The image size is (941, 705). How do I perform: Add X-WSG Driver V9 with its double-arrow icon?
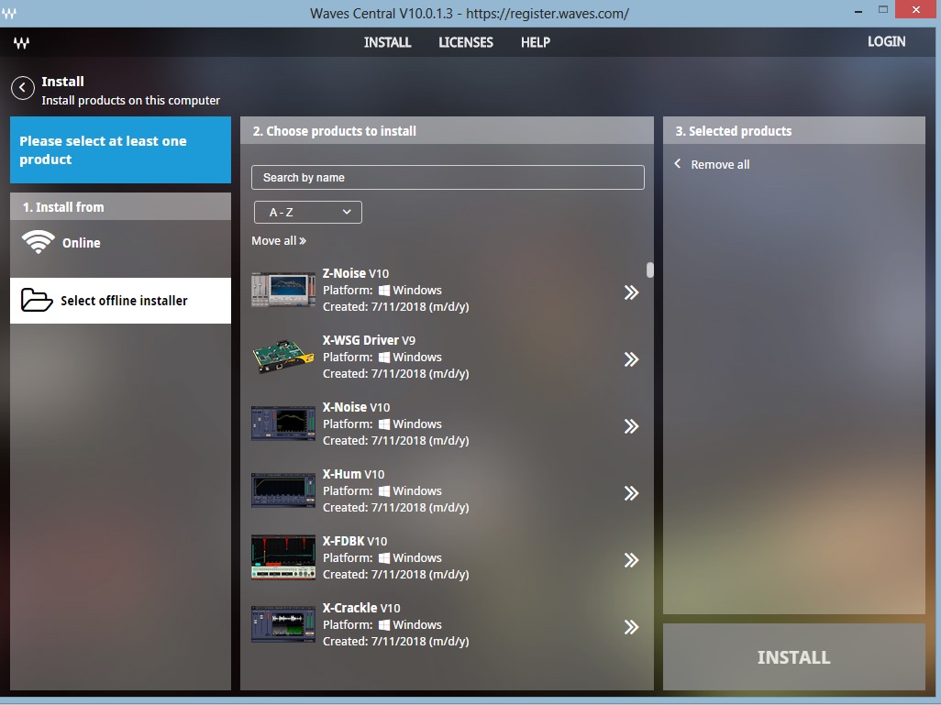[x=631, y=359]
